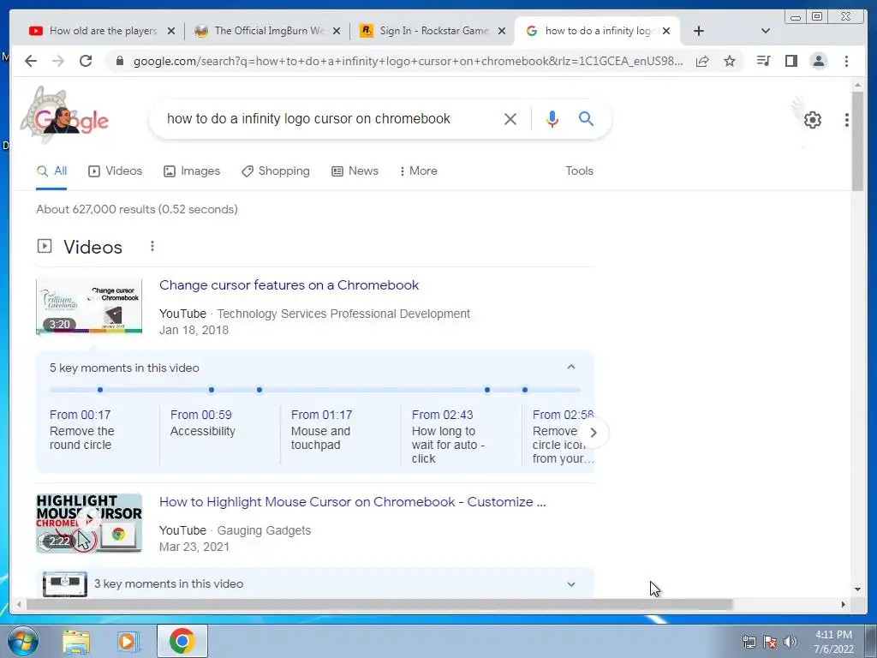
Task: Open Google apps dots menu
Action: click(x=847, y=120)
